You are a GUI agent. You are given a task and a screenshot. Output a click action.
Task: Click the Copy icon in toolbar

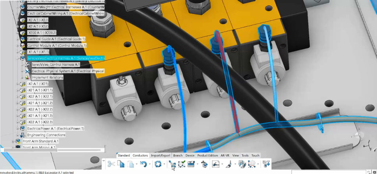[121, 164]
